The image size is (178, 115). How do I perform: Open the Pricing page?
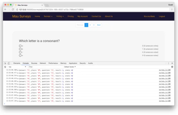(x=71, y=16)
